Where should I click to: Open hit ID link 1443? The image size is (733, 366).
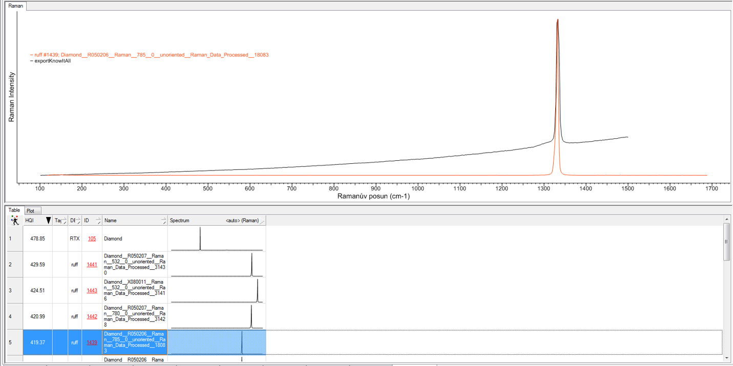92,291
